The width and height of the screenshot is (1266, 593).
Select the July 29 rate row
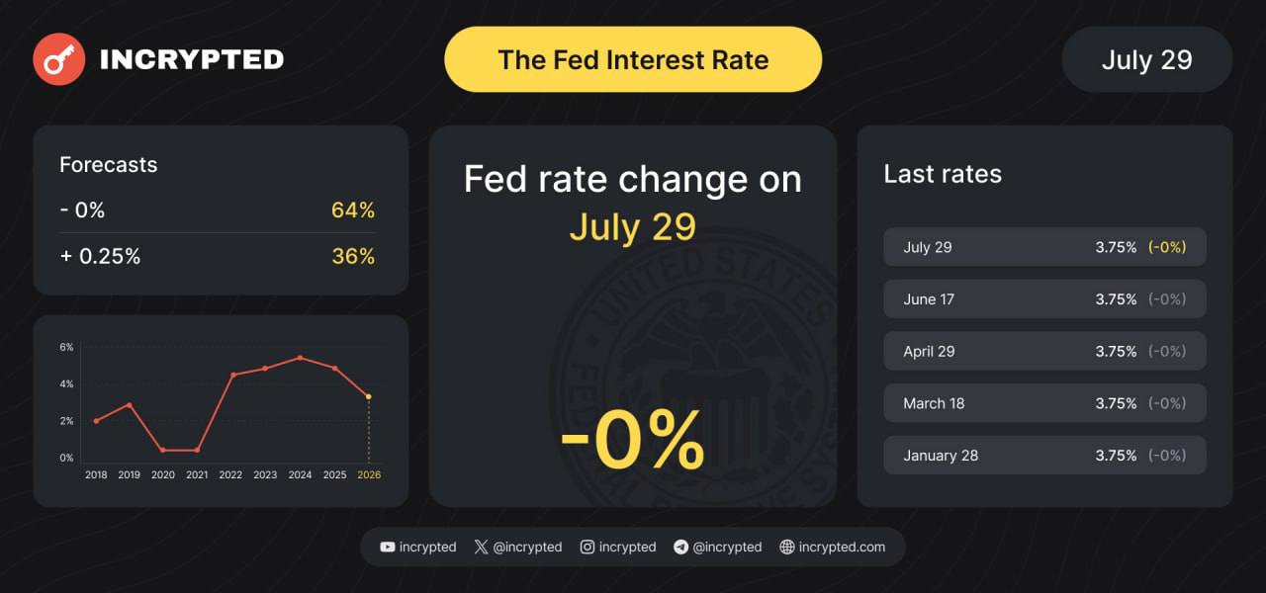(x=1044, y=247)
